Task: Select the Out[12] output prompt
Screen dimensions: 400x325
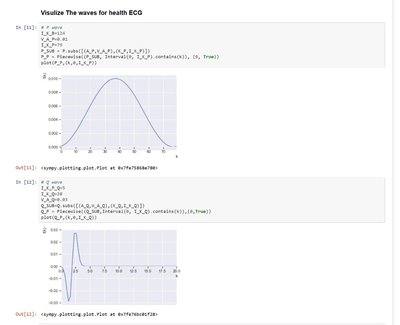Action: coord(26,314)
